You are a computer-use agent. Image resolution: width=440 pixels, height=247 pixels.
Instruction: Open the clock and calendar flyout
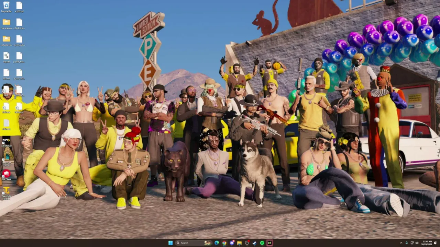427,243
